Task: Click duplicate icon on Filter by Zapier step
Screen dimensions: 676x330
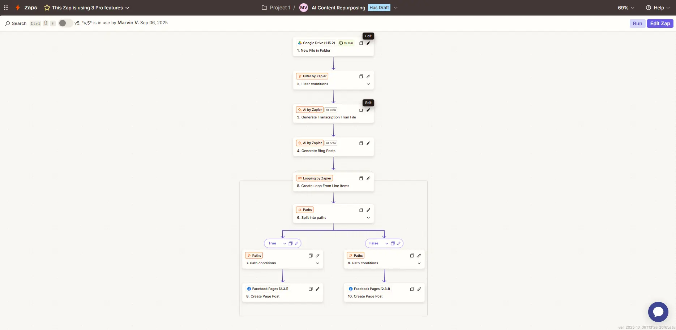Action: click(x=361, y=77)
